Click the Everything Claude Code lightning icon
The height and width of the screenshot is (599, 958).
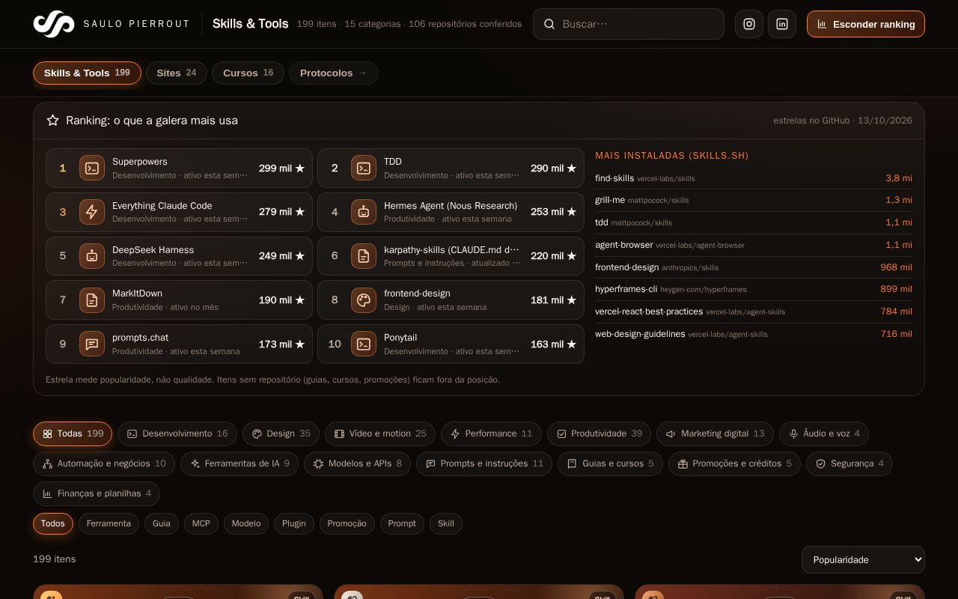point(91,213)
